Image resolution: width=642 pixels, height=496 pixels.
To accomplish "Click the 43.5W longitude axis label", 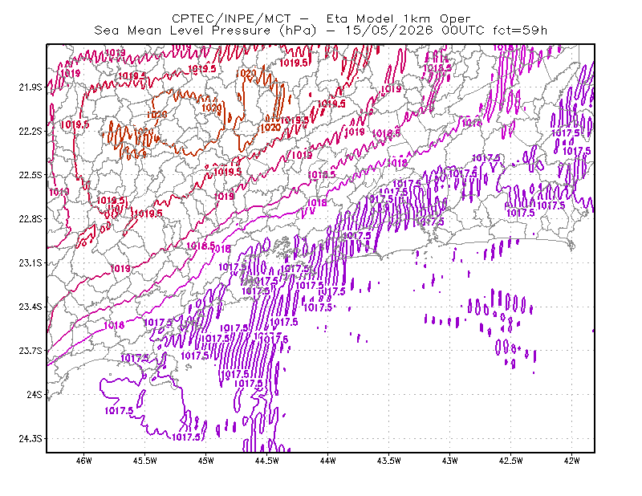I will (389, 461).
